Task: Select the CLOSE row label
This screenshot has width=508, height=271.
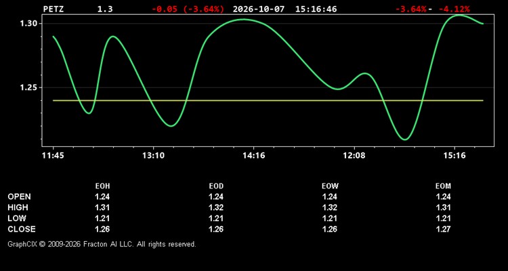Action: [22, 229]
